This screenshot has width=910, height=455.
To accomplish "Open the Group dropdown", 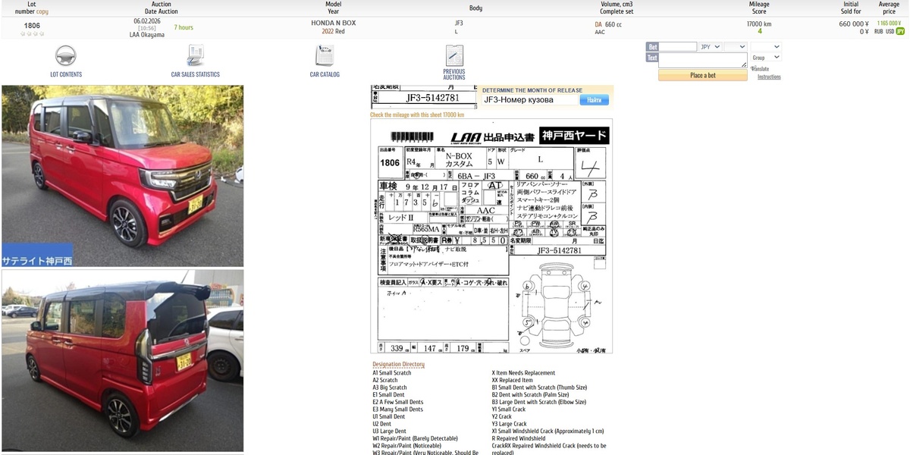I will 766,58.
